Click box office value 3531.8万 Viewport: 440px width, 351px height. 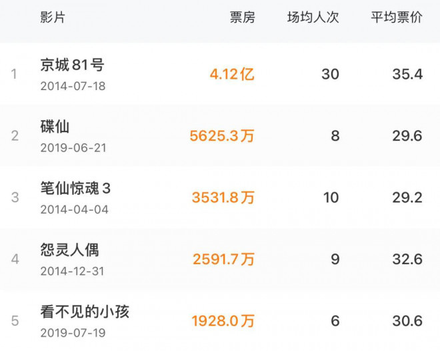[223, 198]
